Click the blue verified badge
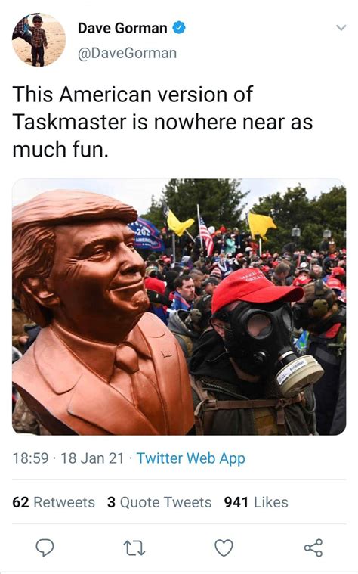The height and width of the screenshot is (574, 358). click(179, 28)
